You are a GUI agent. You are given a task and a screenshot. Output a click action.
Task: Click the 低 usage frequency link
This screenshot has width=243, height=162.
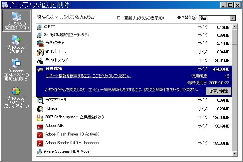[x=227, y=76]
